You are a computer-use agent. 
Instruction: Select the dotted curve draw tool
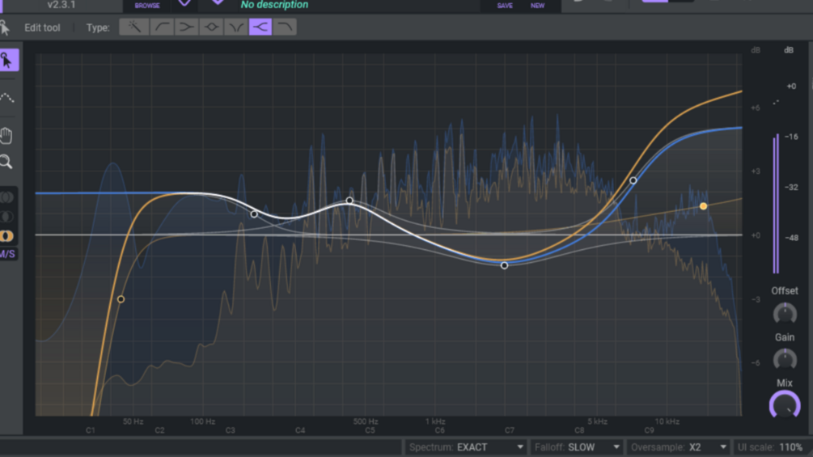[x=6, y=98]
